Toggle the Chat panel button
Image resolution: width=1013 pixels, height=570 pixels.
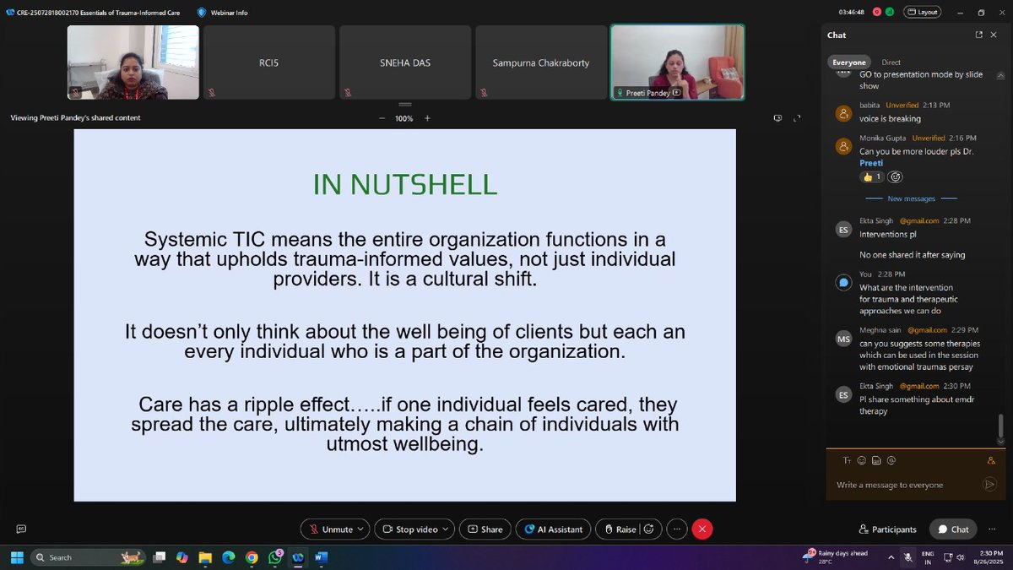pyautogui.click(x=953, y=529)
